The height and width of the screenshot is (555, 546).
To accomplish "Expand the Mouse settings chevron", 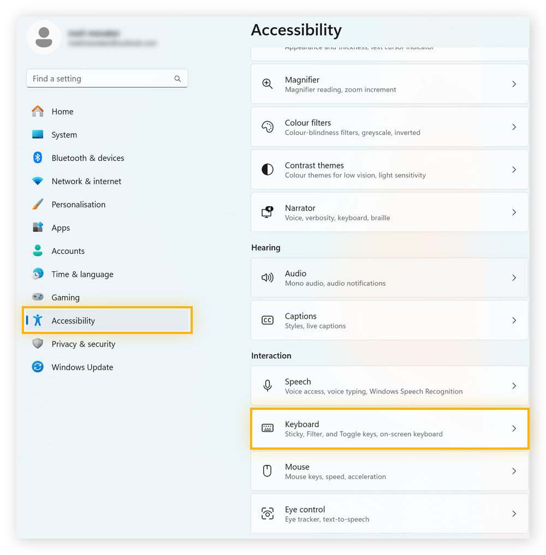I will (514, 471).
